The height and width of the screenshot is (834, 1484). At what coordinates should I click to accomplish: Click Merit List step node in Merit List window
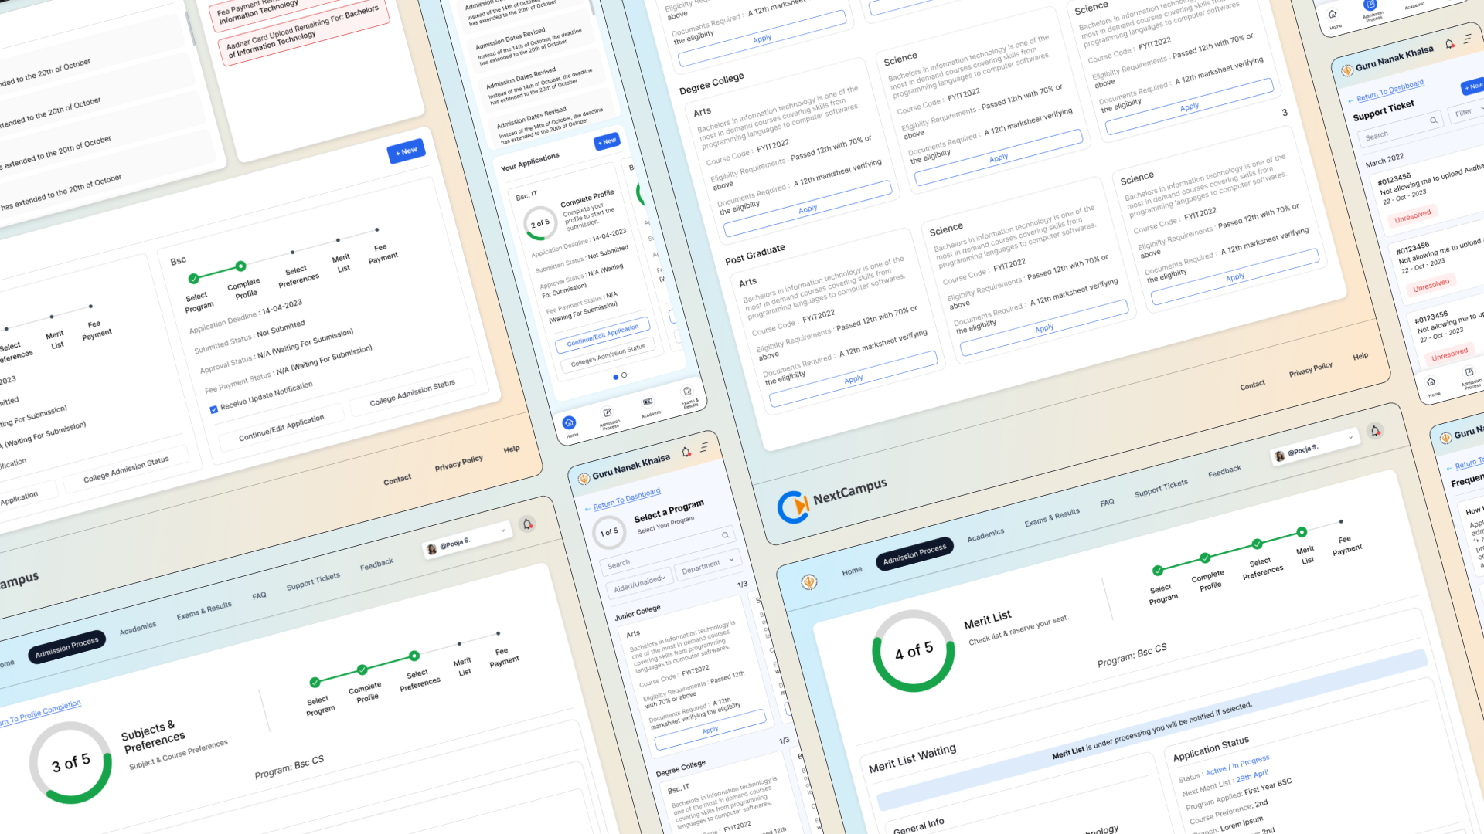[x=1302, y=532]
